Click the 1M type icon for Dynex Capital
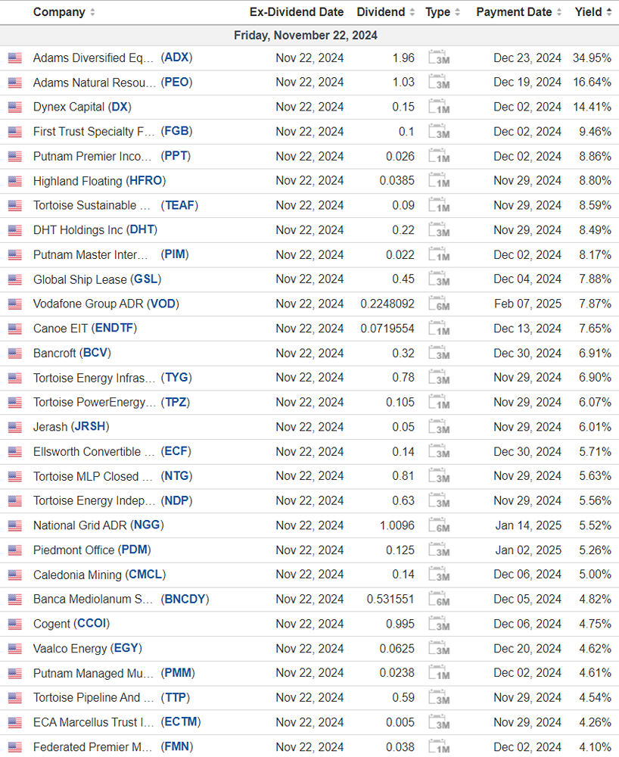 pos(439,107)
